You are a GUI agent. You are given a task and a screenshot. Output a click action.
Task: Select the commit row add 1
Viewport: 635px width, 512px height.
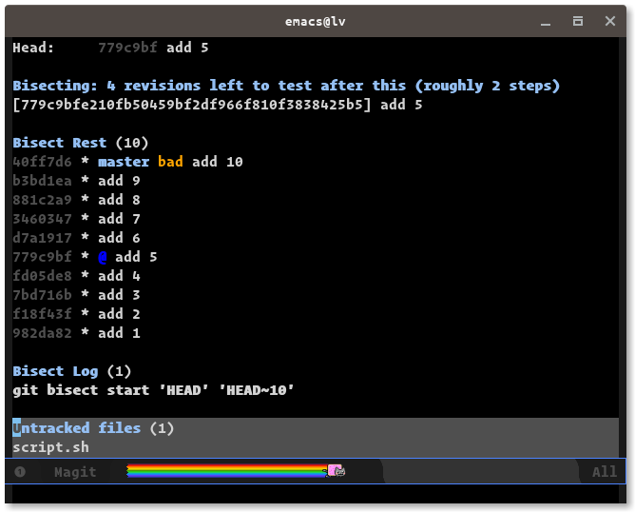77,333
